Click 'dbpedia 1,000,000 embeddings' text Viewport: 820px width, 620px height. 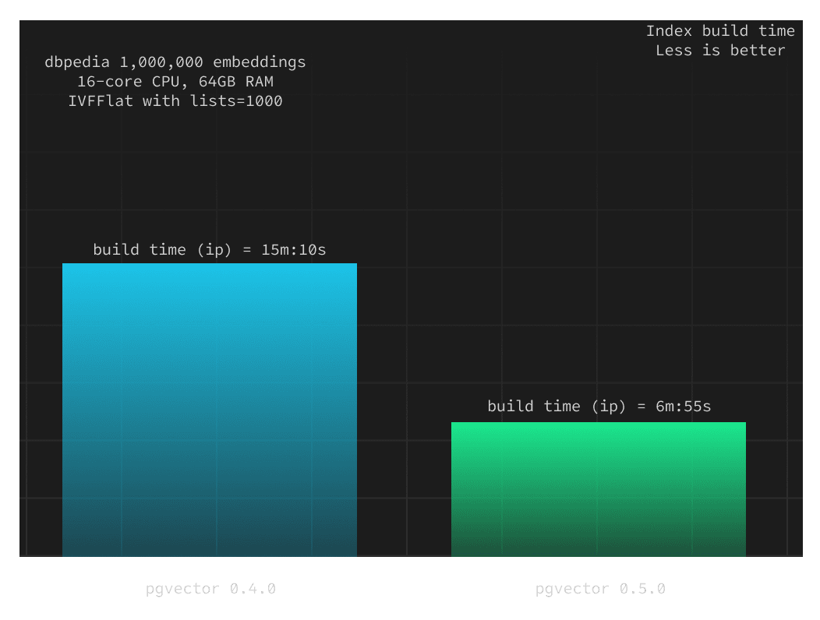[x=175, y=62]
